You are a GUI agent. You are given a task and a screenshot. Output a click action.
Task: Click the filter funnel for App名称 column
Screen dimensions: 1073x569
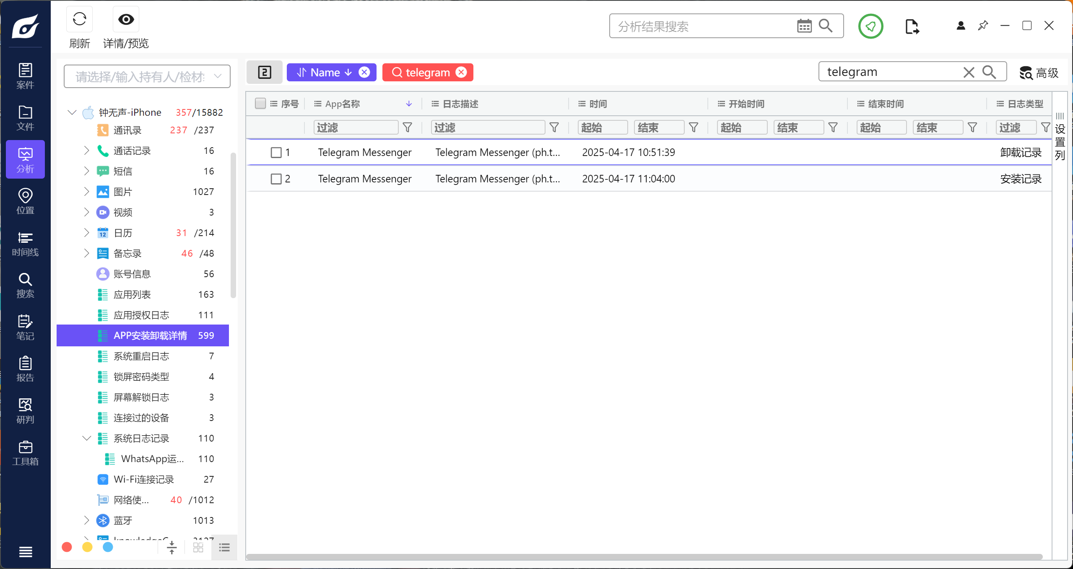407,127
